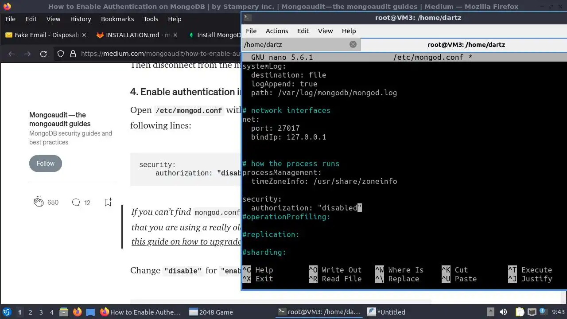Click the show desktop icon in the taskbar

pos(90,312)
